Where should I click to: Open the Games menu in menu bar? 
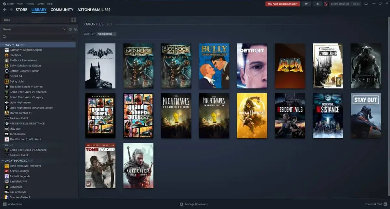[40, 4]
